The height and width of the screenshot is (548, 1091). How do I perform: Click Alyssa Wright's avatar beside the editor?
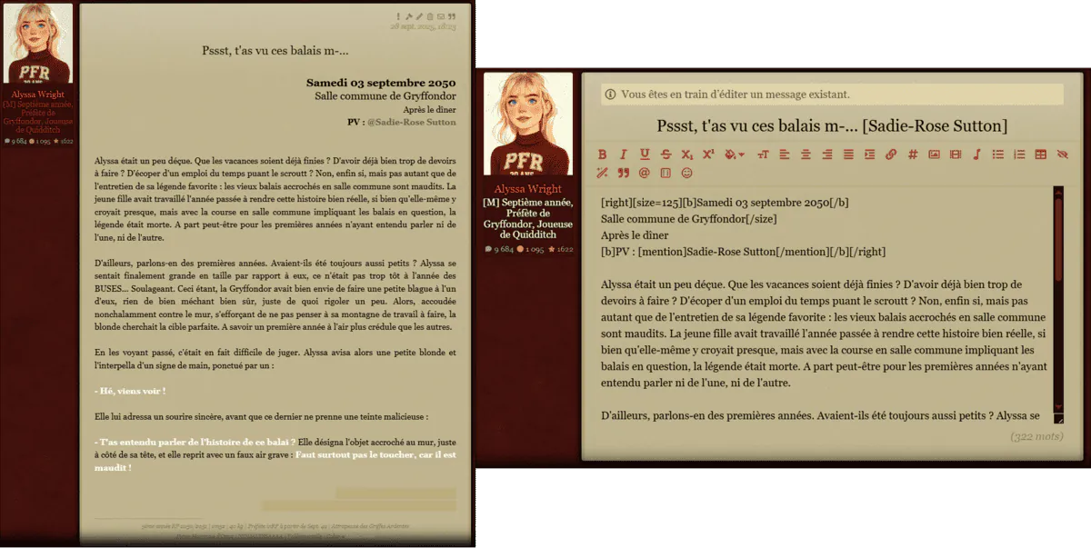528,125
